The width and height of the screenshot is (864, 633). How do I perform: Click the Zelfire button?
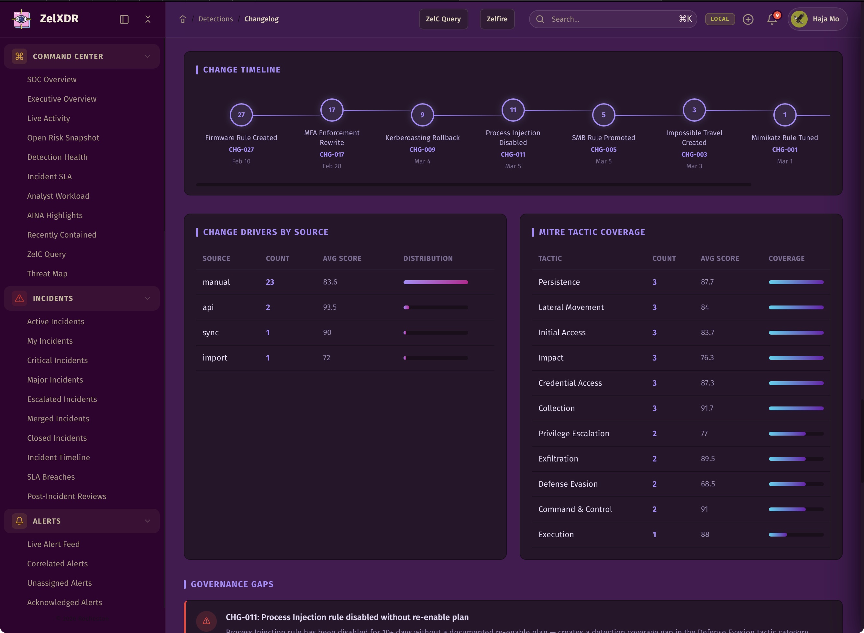pyautogui.click(x=497, y=19)
